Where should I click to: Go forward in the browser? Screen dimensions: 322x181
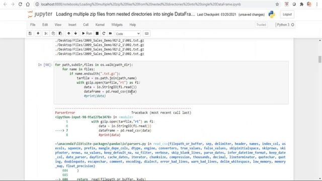[13, 4]
